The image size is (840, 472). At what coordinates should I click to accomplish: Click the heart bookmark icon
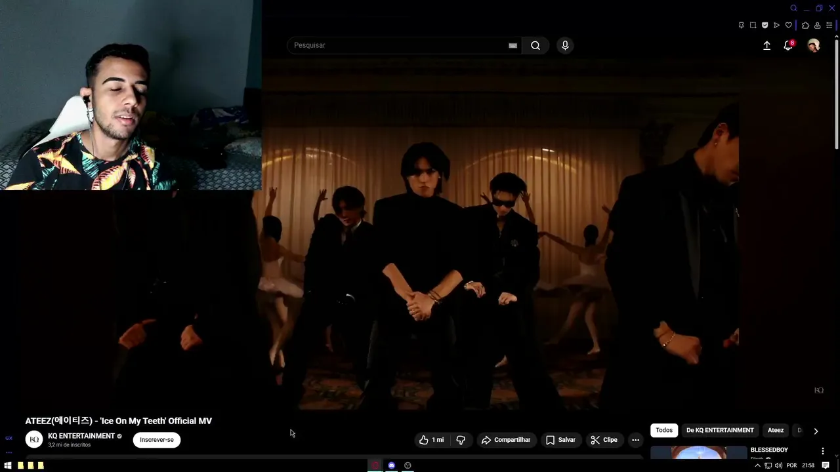click(788, 25)
